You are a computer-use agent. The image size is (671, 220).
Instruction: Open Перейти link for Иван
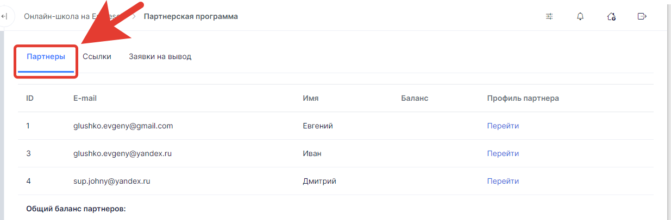pyautogui.click(x=503, y=153)
